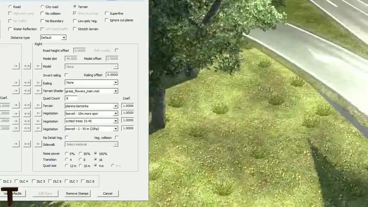Screen dimensions: 368x207
Task: Click the Terrain Coef. value field
Action: pyautogui.click(x=128, y=106)
